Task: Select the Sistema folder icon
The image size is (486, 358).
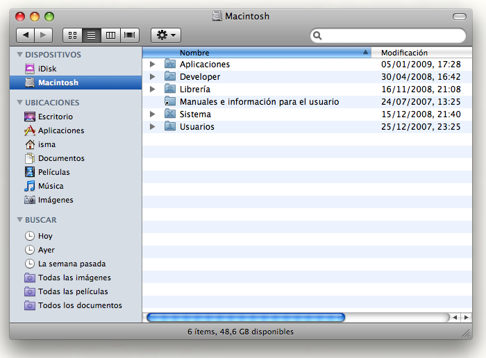Action: pyautogui.click(x=170, y=113)
